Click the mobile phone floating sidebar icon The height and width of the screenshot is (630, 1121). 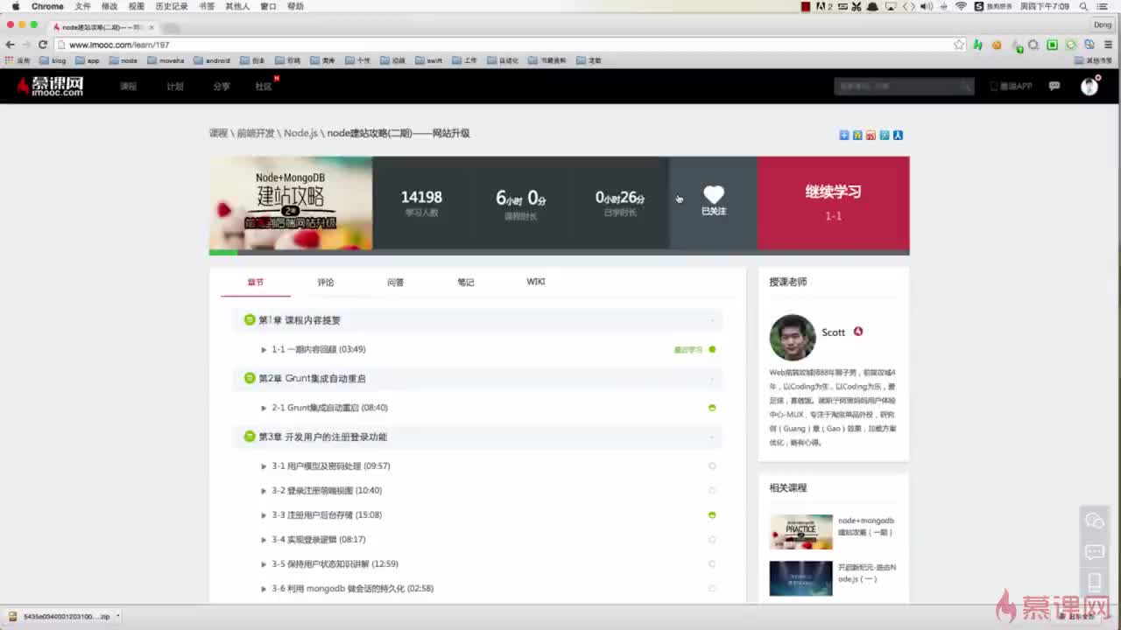click(1095, 582)
